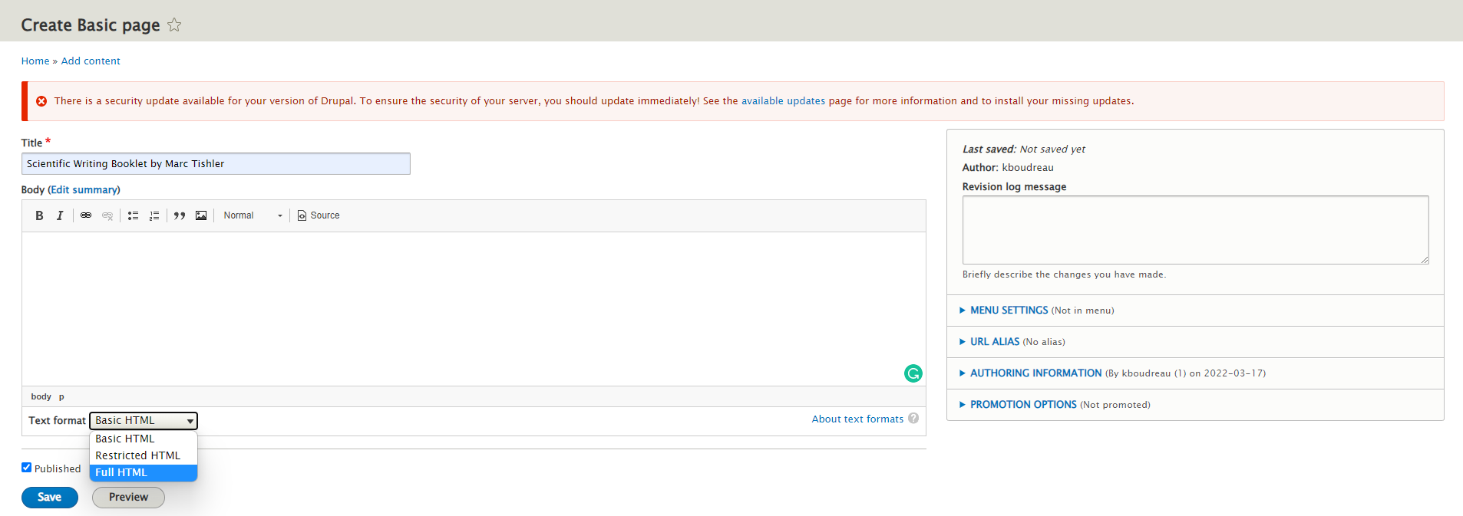Insert a bulleted list
1463x516 pixels.
(133, 215)
